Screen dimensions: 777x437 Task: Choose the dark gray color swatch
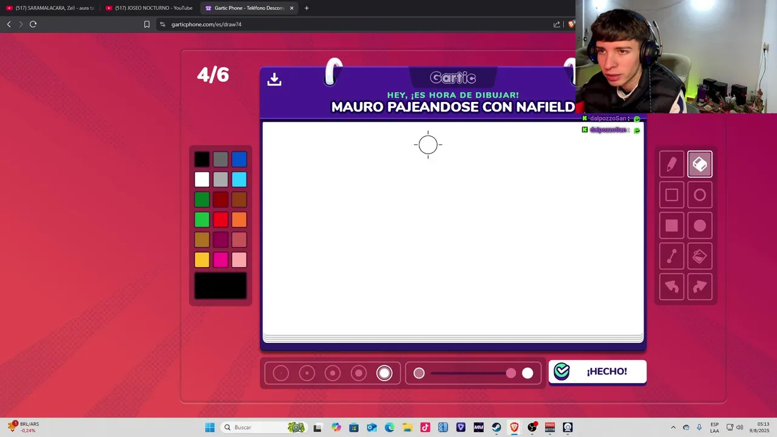[220, 160]
